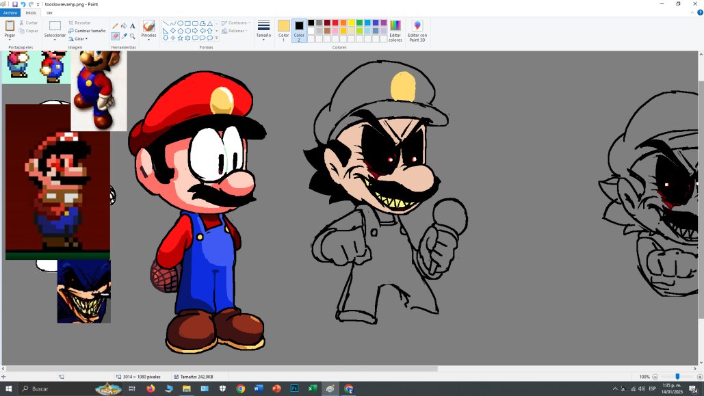Click the Pegar clipboard button
Screen dimensions: 704x396
[10, 28]
